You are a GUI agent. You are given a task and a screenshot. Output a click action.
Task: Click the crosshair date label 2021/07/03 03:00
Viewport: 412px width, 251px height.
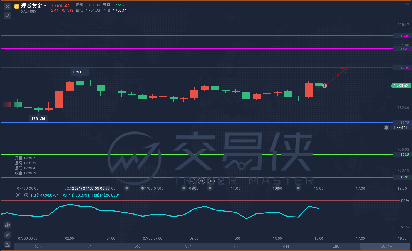pyautogui.click(x=91, y=188)
